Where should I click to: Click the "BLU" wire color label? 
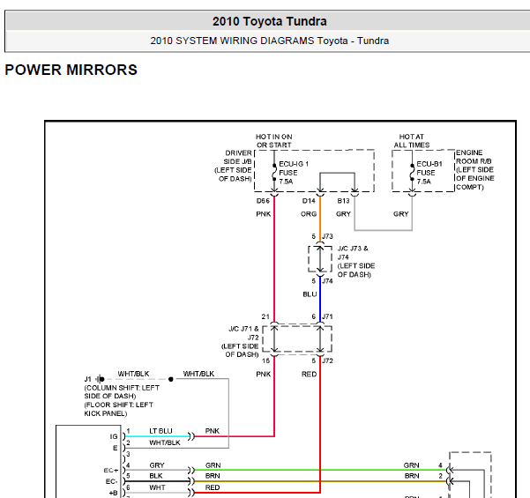coord(310,294)
